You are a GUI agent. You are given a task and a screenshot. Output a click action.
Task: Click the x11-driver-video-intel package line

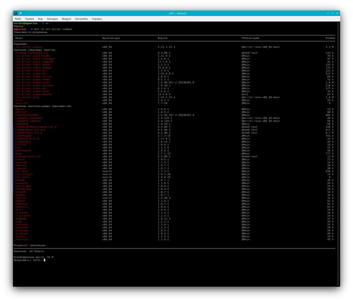click(x=33, y=83)
